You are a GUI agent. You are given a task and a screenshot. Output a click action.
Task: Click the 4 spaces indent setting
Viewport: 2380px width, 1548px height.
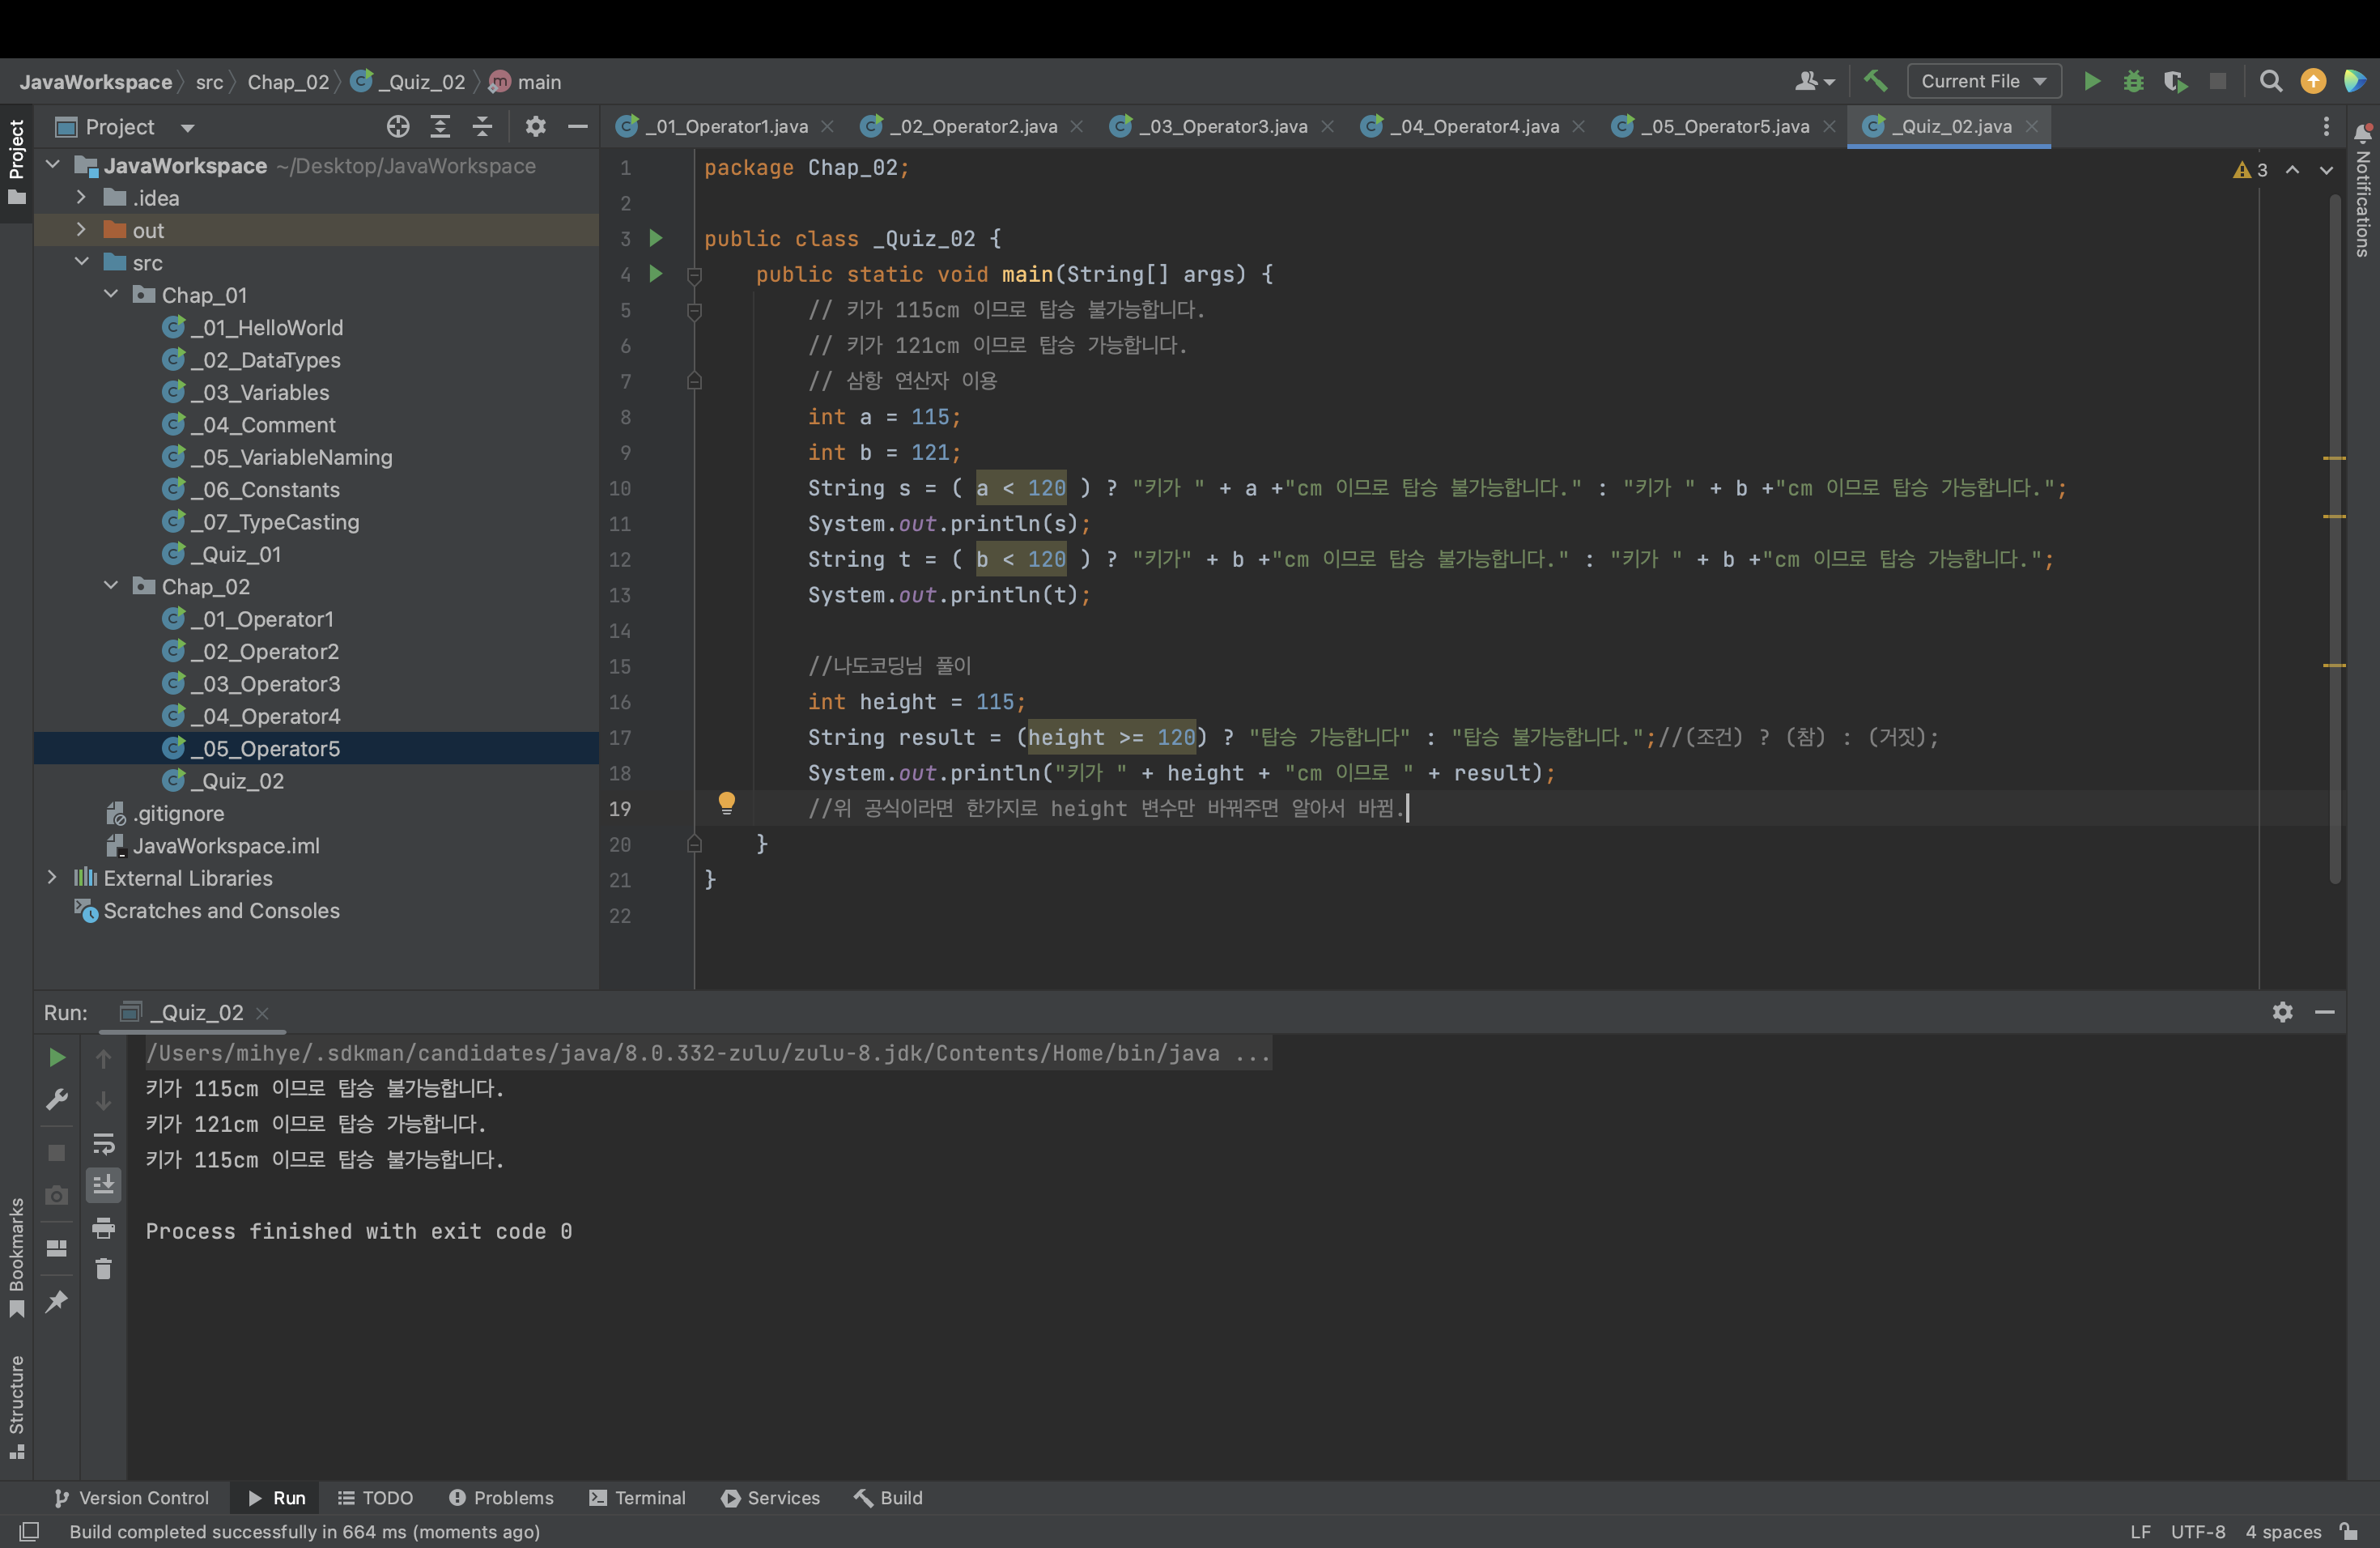[x=2282, y=1532]
